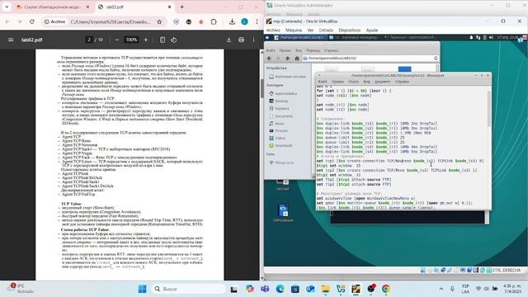The image size is (528, 297).
Task: Refresh the file manager path bar
Action: (x=436, y=59)
